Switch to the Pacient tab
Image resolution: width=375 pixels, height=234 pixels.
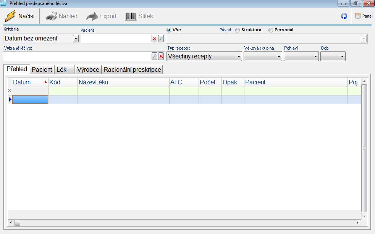tap(42, 69)
